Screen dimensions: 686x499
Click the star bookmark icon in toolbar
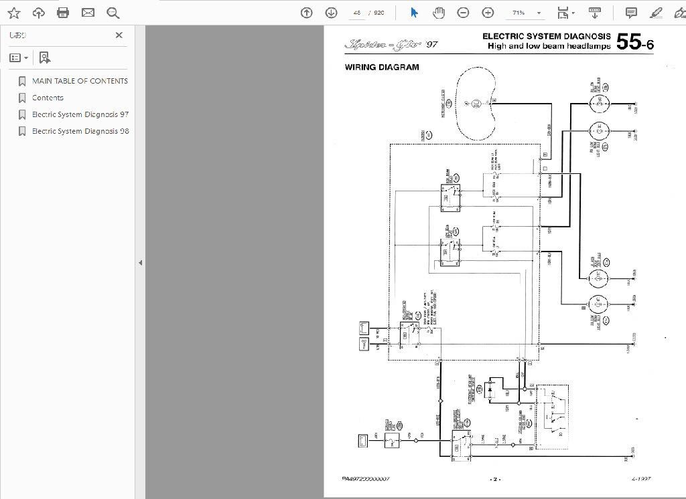click(x=14, y=13)
